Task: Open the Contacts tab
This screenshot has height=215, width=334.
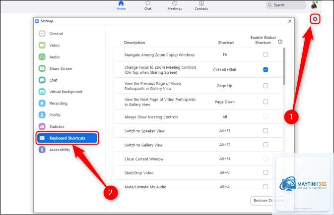Action: 201,6
